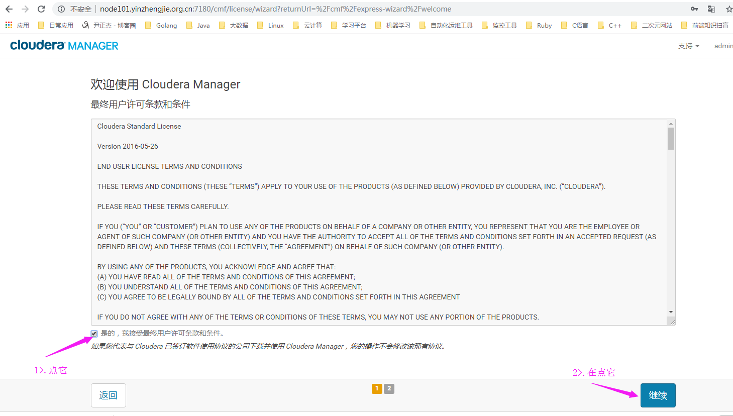Screen dimensions: 733x416
Task: Open saved password key icon
Action: (x=694, y=9)
